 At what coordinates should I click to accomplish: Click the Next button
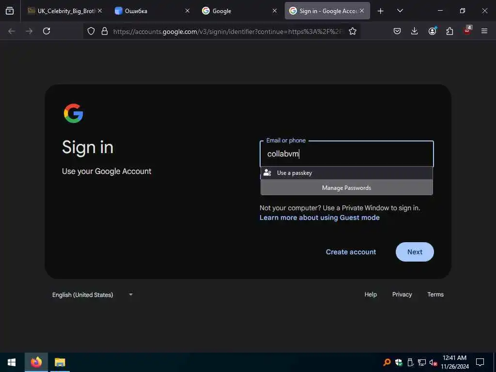pyautogui.click(x=415, y=252)
